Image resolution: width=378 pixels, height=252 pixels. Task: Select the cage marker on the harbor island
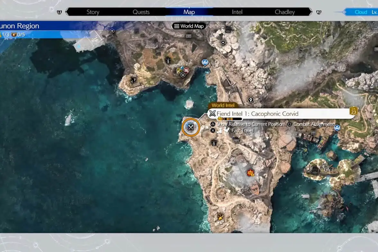[x=315, y=170]
